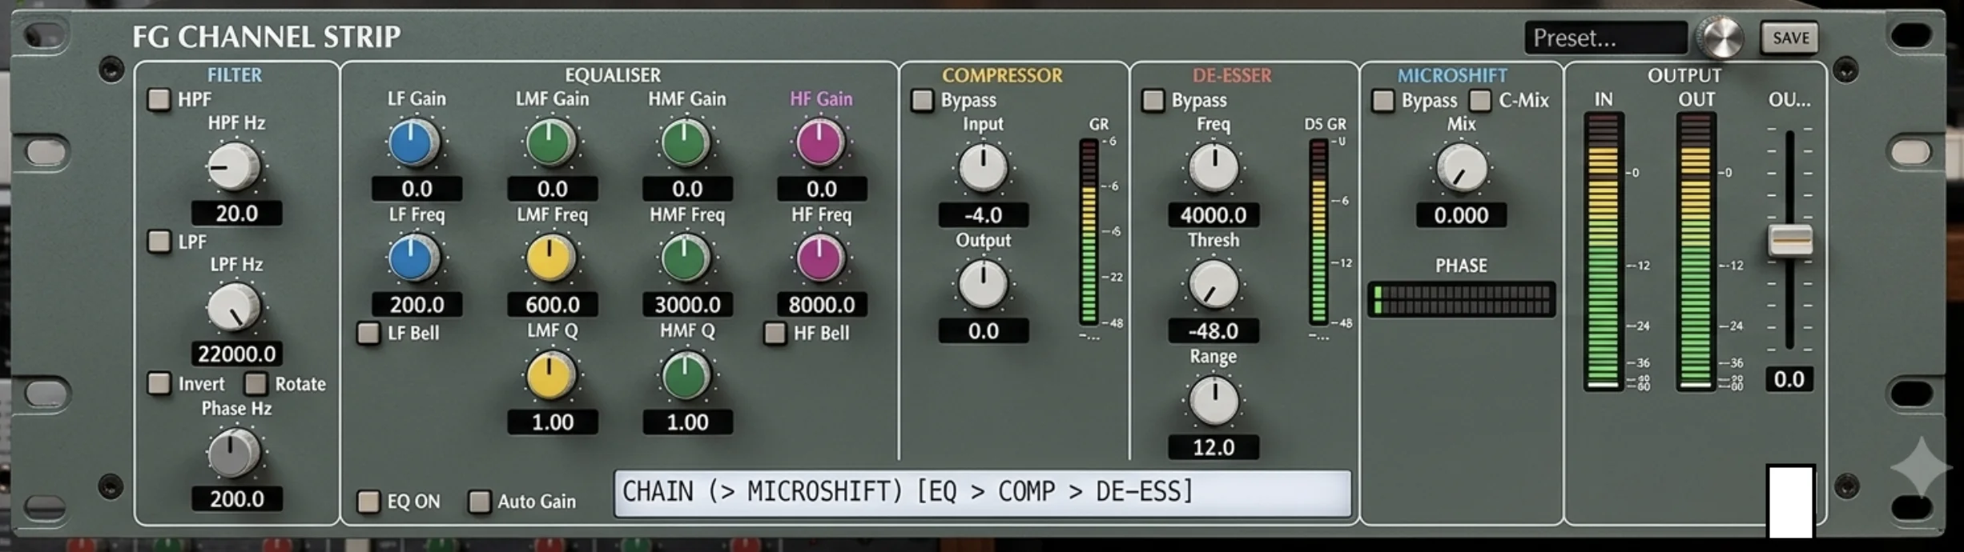
Task: Click the de-esser Freq knob
Action: tap(1213, 168)
